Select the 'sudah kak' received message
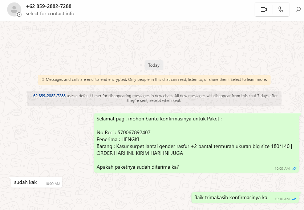Viewport: 304px width, 210px height. [x=37, y=182]
